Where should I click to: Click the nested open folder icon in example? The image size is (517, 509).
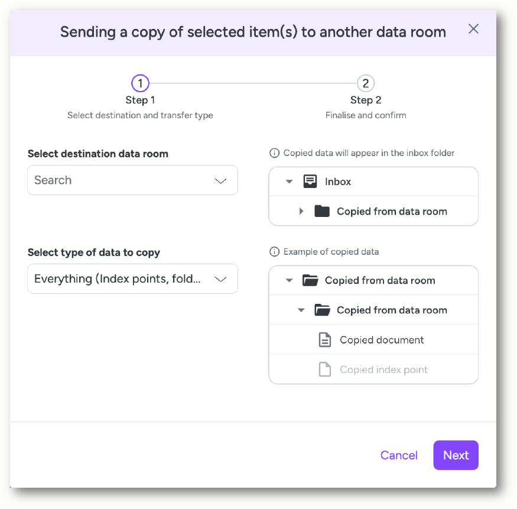coord(322,310)
